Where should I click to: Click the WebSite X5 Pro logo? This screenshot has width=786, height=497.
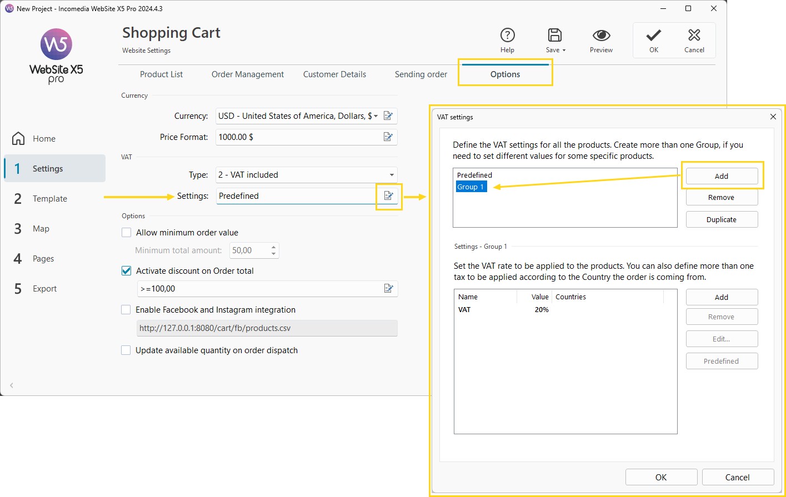point(56,56)
